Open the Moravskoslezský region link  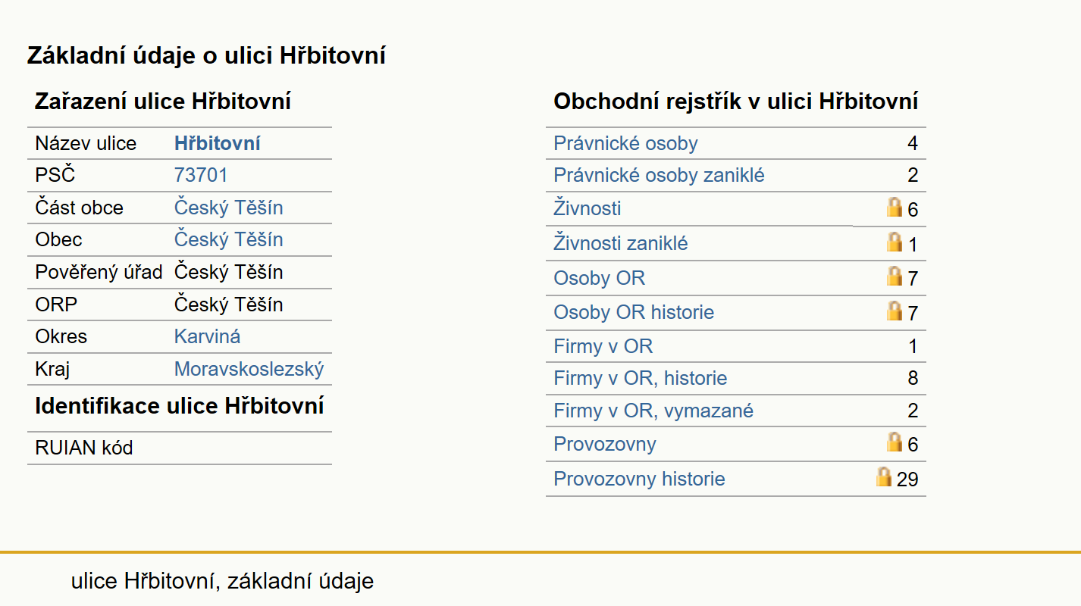(249, 369)
